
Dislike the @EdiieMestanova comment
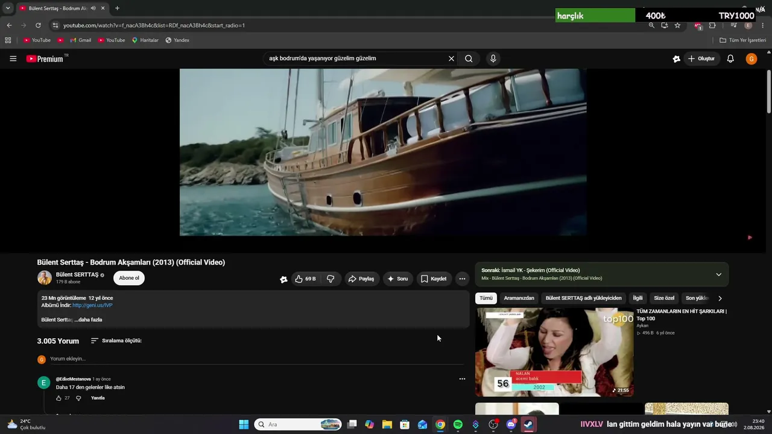point(78,398)
